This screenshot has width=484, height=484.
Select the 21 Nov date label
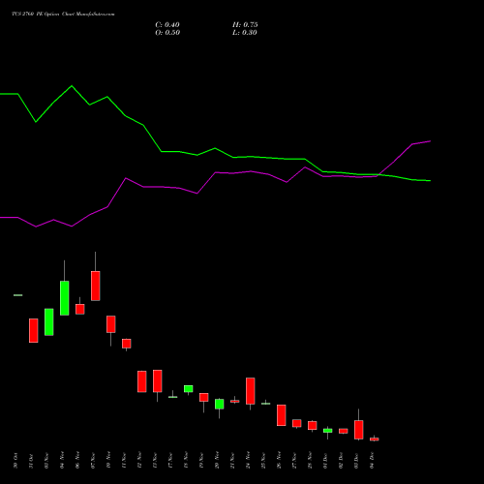[232, 461]
